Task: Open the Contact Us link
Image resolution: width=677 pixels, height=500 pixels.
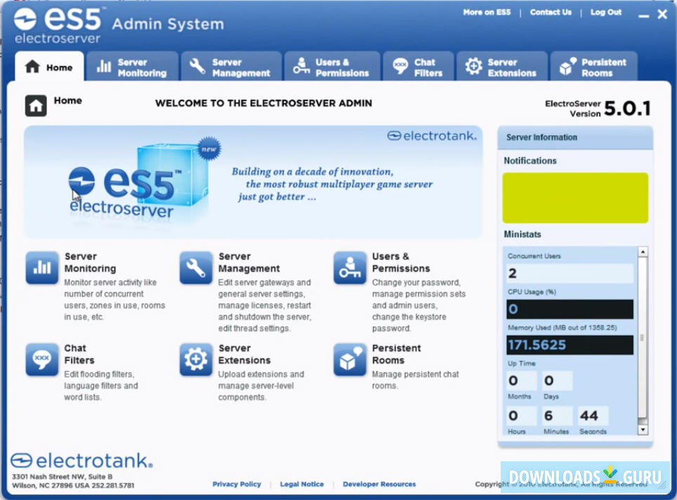Action: click(x=551, y=12)
